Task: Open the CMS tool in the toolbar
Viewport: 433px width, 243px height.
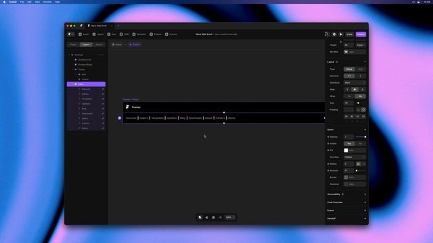Action: 124,34
